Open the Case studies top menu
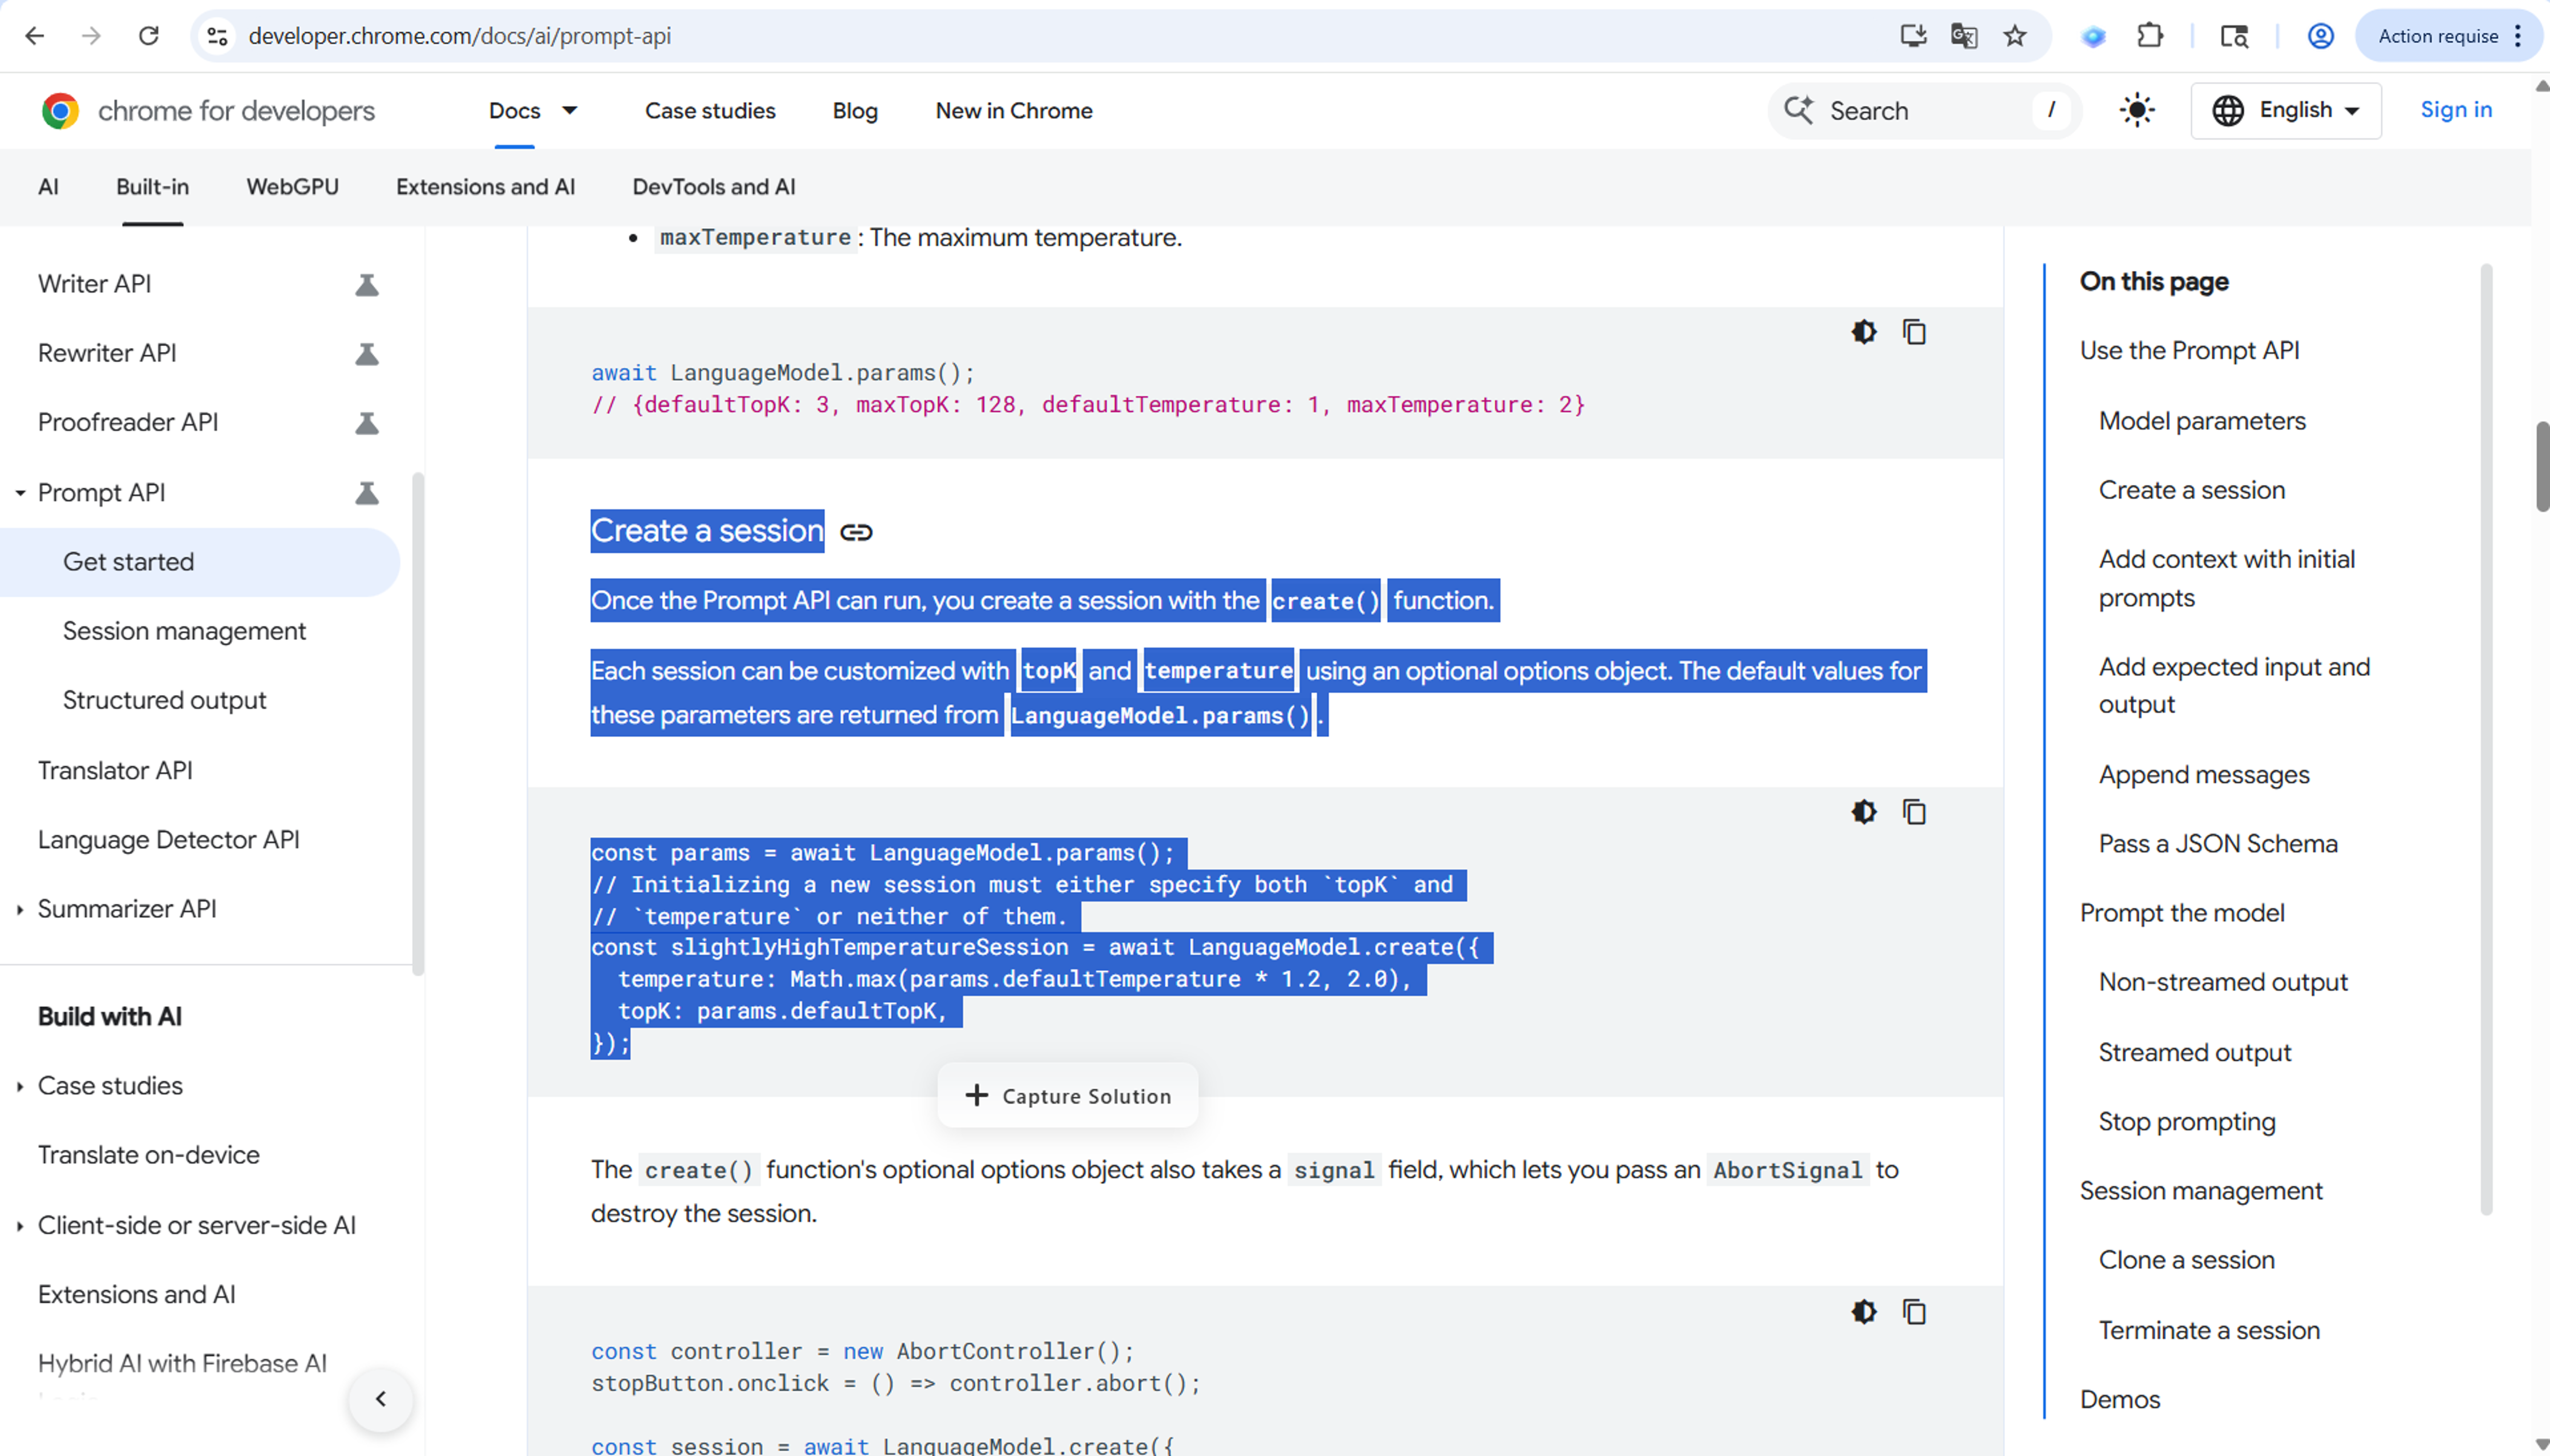The image size is (2550, 1456). 709,110
